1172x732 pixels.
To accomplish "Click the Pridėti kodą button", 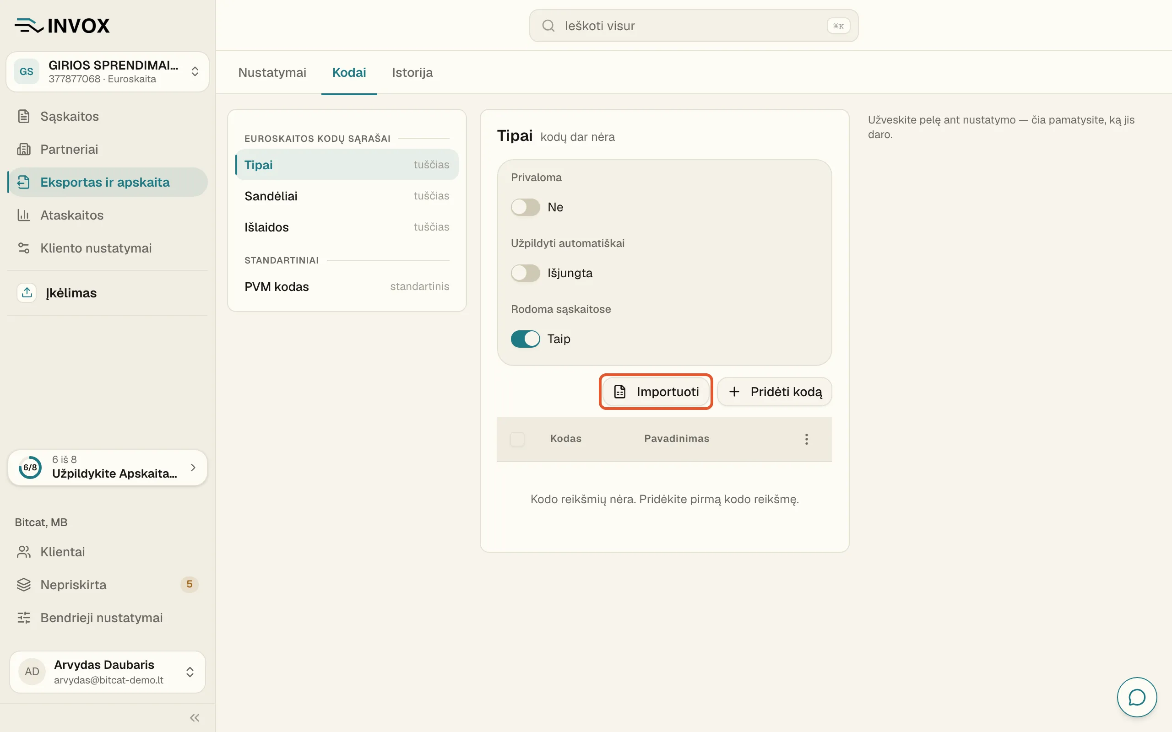I will click(x=775, y=392).
